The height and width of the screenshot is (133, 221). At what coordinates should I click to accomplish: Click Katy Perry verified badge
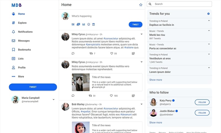[x=173, y=101]
